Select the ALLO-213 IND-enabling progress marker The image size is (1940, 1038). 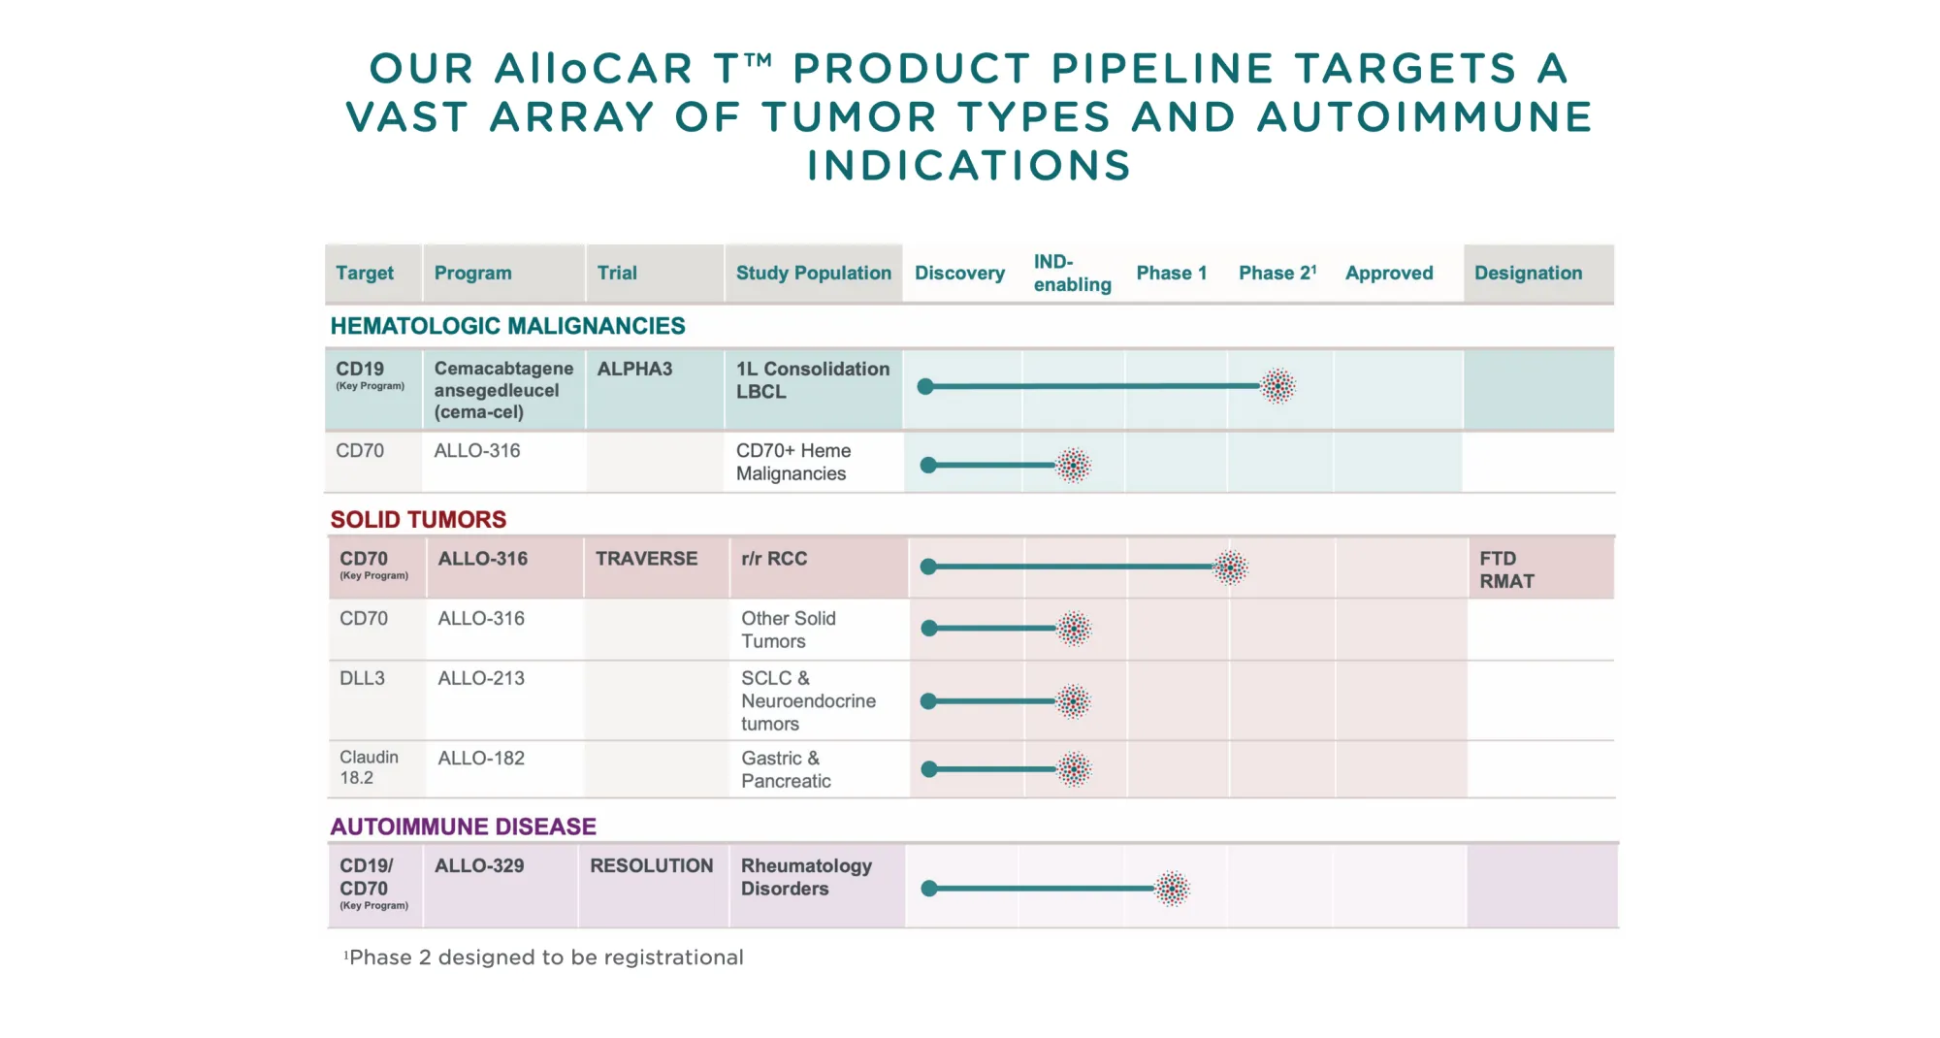[1073, 699]
